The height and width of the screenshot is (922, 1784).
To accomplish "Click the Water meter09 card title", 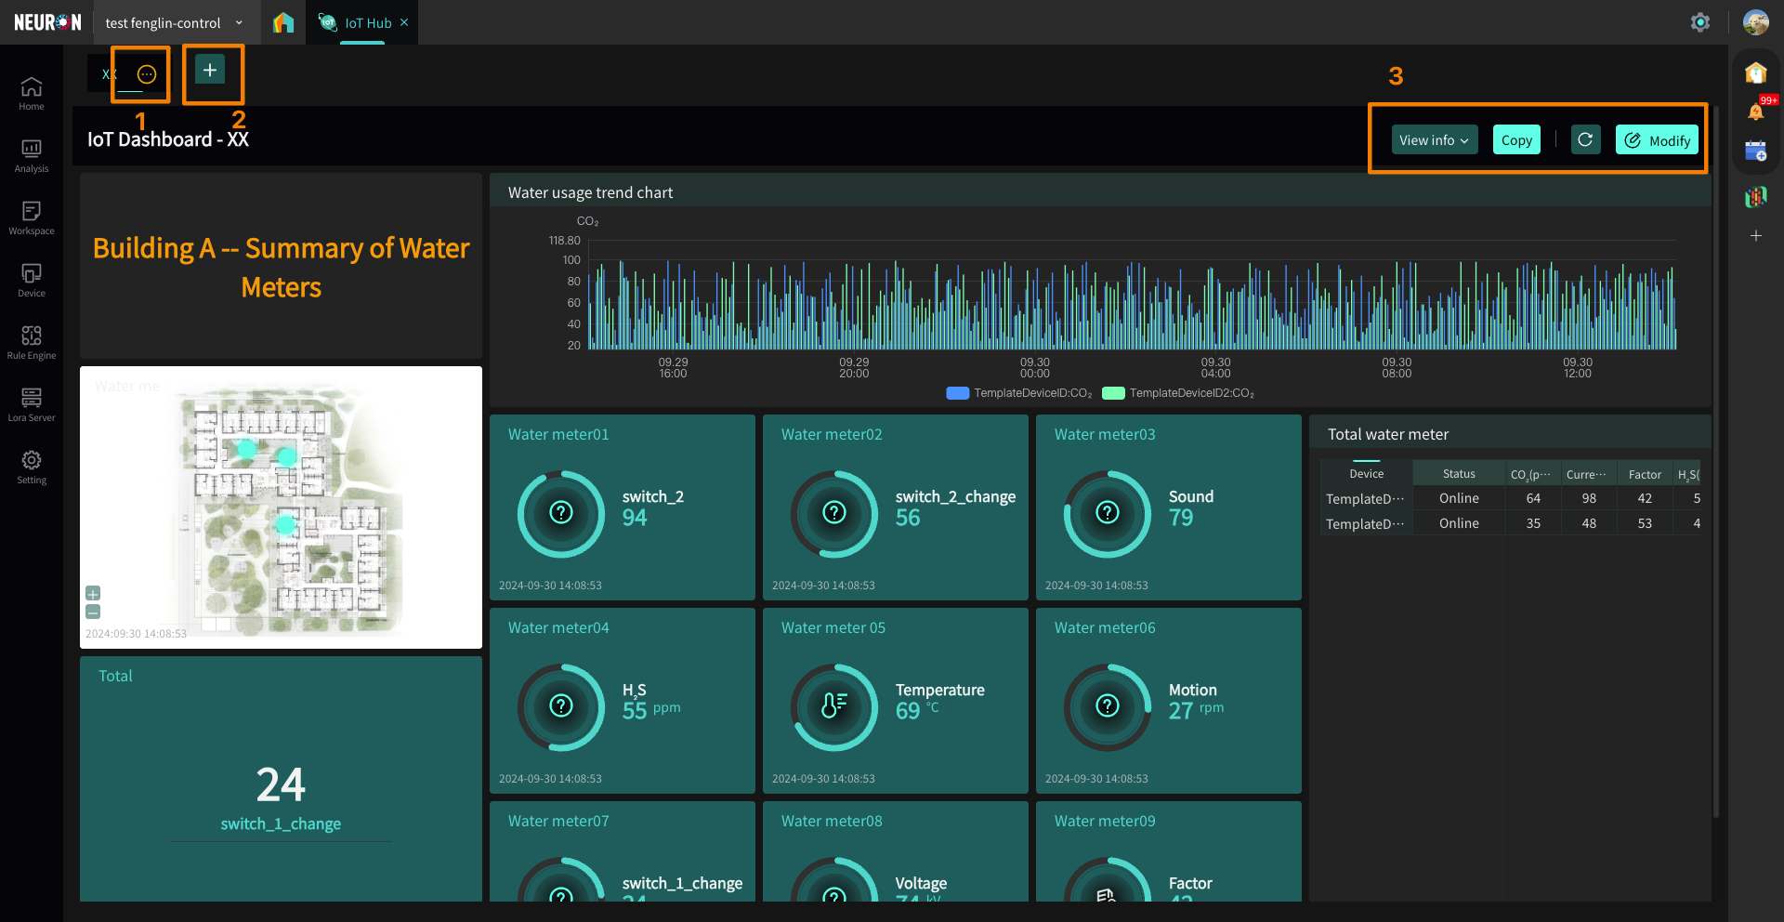I will click(x=1105, y=821).
